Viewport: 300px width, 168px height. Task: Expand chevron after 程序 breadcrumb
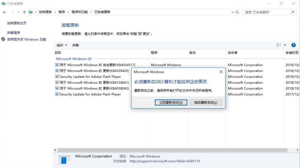tap(68, 12)
